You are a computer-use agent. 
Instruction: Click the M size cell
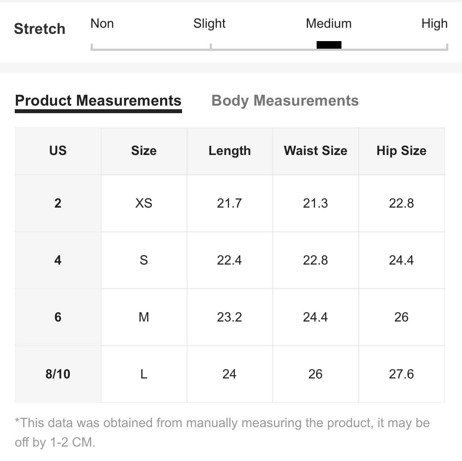point(144,317)
